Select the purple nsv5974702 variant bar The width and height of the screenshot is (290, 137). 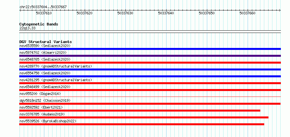(150, 56)
